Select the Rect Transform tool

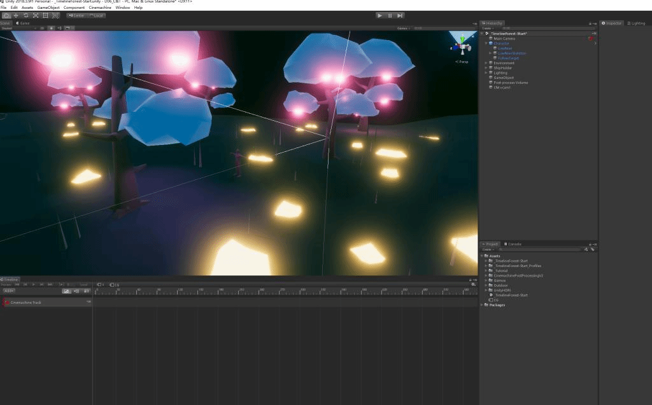point(45,15)
